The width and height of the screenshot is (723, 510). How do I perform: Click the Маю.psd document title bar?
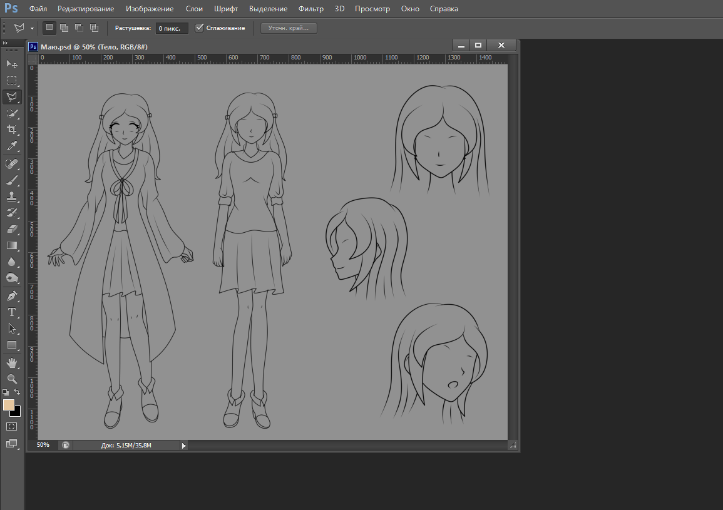click(272, 46)
